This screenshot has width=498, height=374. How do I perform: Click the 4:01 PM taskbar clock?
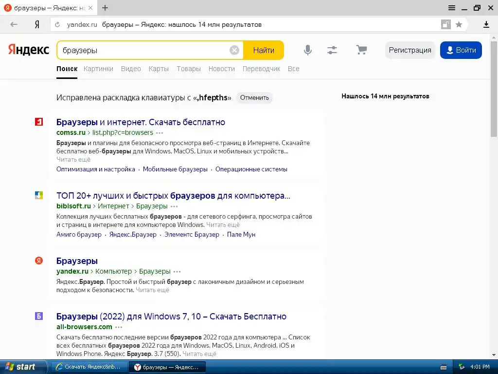pyautogui.click(x=480, y=367)
